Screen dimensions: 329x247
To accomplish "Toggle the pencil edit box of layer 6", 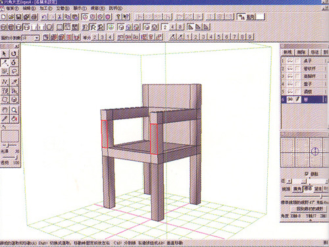I will [297, 99].
